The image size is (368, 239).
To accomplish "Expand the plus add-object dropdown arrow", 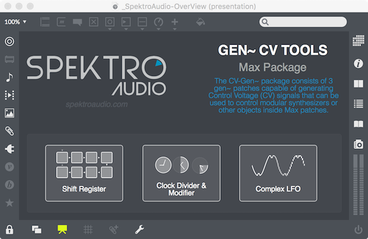I will (174, 29).
